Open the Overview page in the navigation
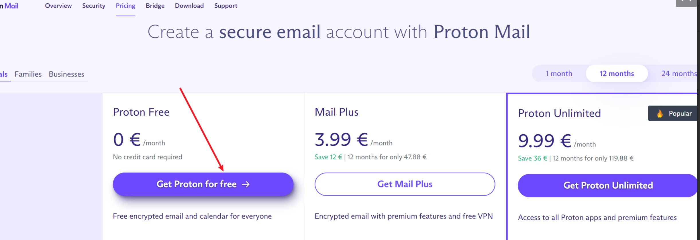This screenshot has height=240, width=700. coord(58,6)
